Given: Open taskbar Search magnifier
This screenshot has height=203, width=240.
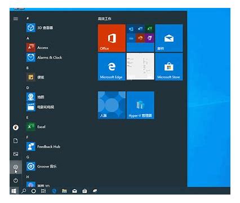Looking at the screenshot, I should pyautogui.click(x=24, y=191).
